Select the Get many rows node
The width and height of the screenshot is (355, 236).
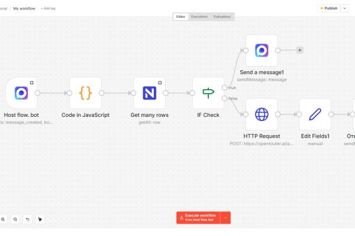point(149,93)
